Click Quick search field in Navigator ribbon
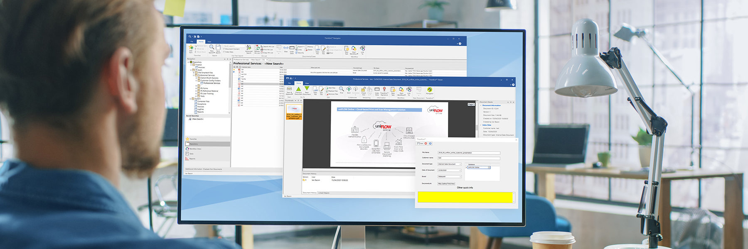The width and height of the screenshot is (748, 249). click(x=234, y=46)
